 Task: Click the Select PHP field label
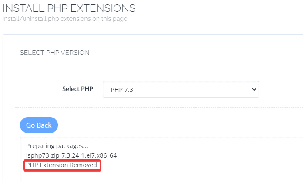tap(77, 89)
